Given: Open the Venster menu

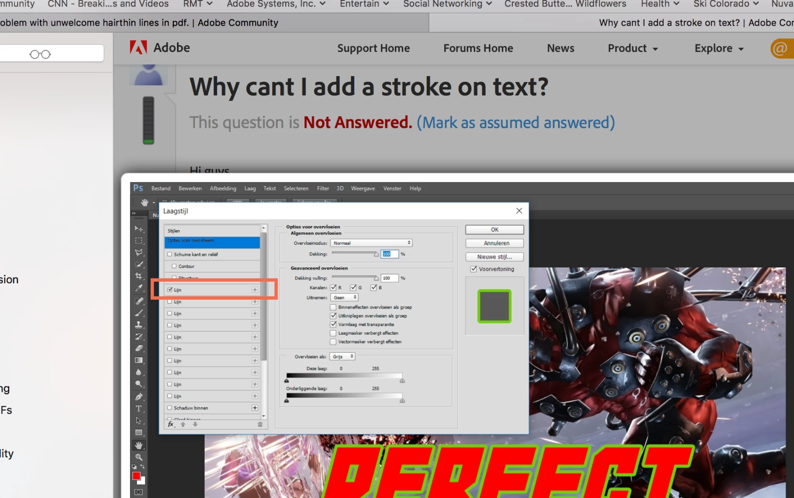Looking at the screenshot, I should coord(392,188).
